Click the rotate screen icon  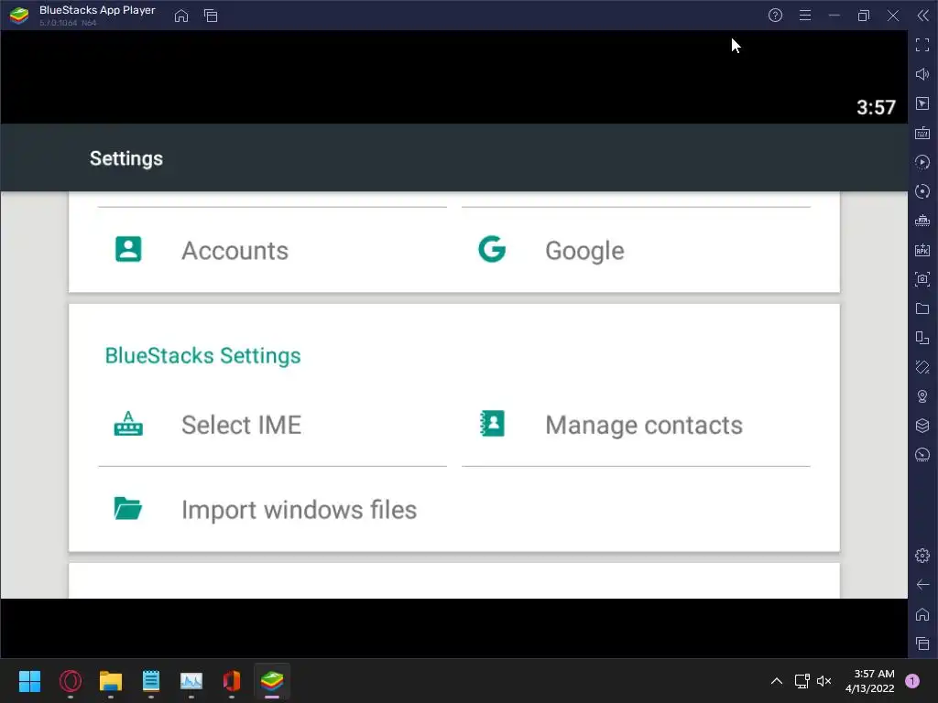click(922, 367)
